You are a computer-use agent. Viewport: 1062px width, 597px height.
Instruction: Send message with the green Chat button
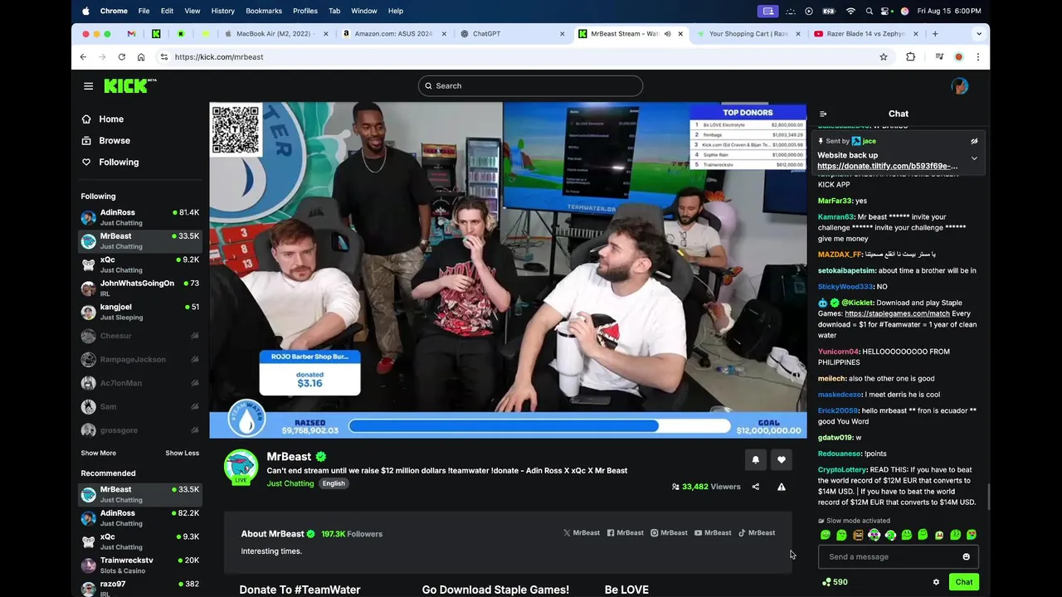point(964,582)
